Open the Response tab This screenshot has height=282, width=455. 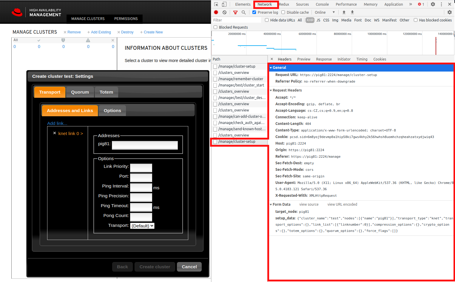(324, 59)
